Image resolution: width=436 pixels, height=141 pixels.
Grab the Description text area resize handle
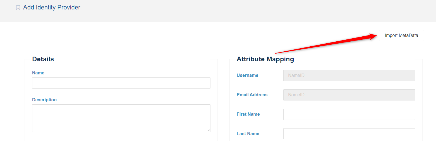[209, 130]
